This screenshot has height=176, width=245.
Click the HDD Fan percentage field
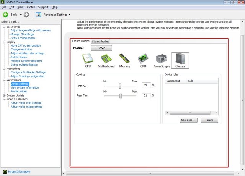tap(146, 85)
